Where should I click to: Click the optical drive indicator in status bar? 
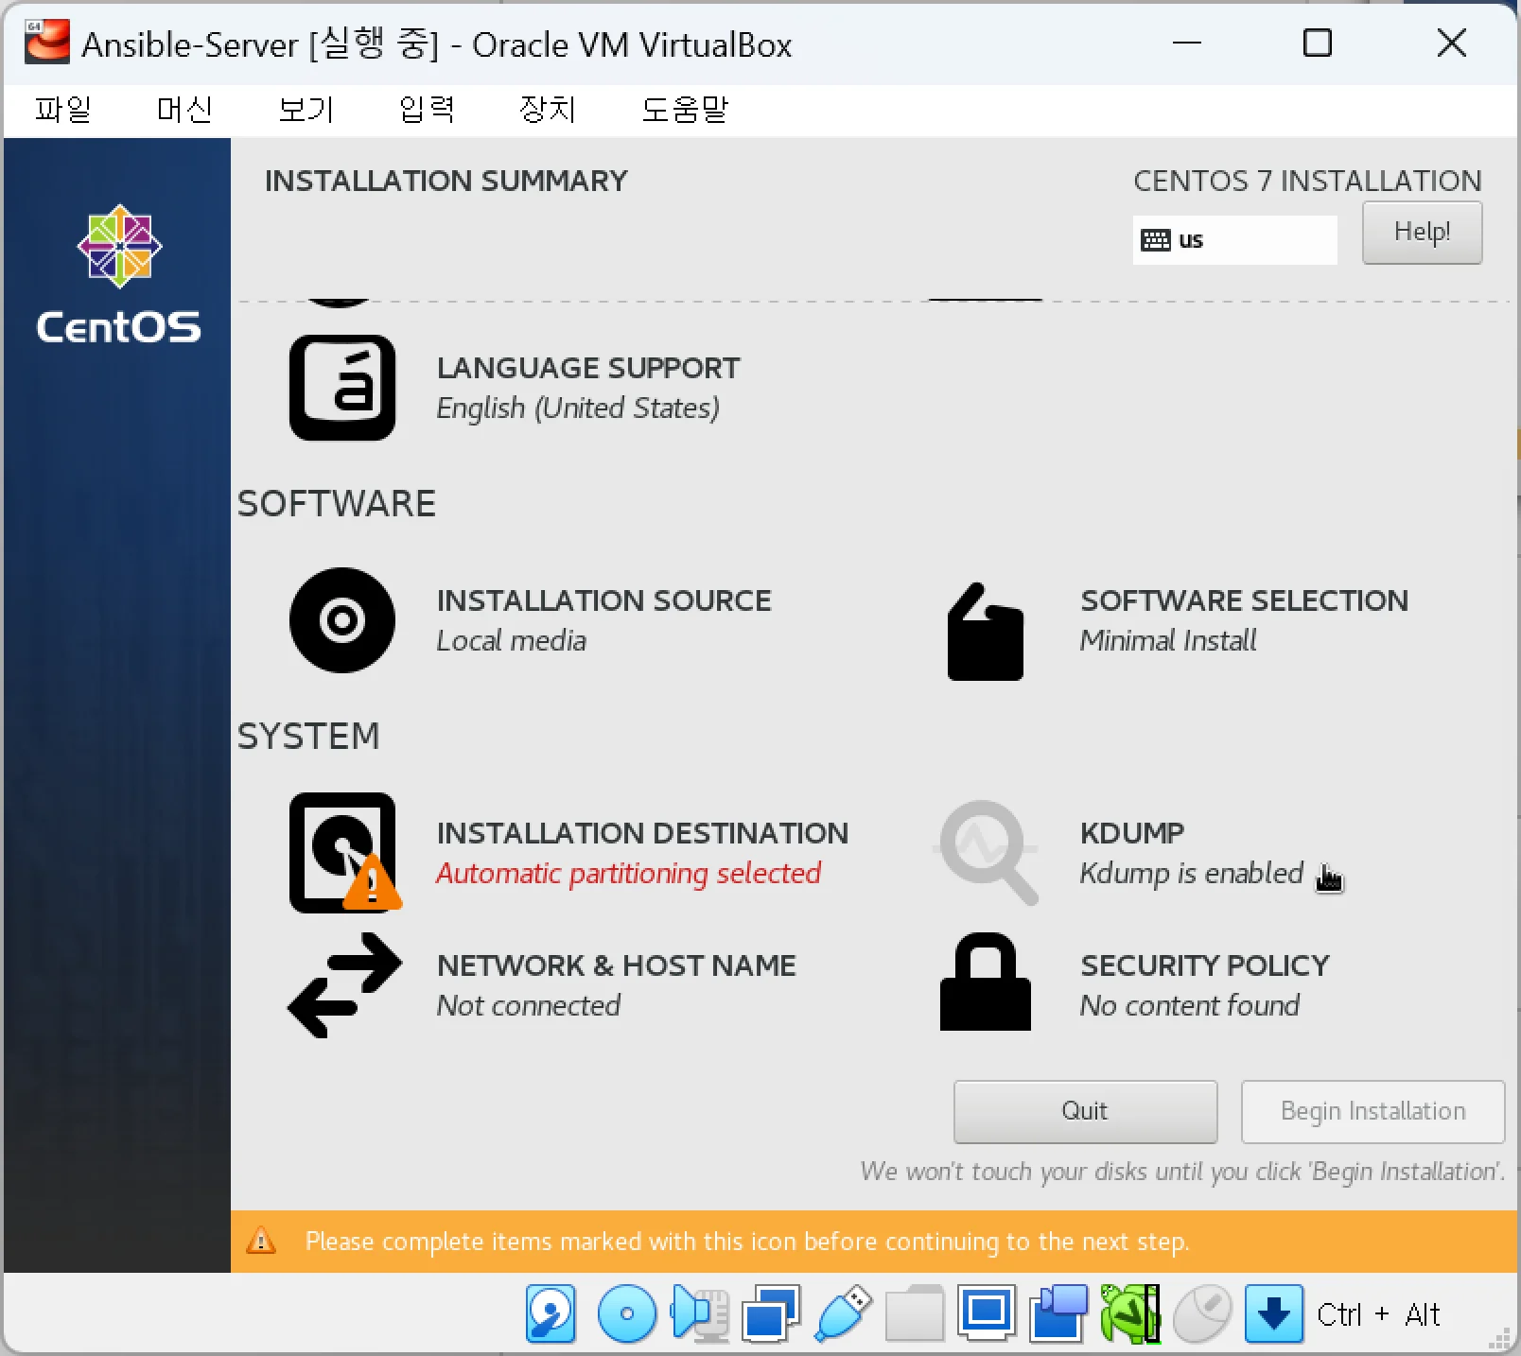pos(626,1313)
